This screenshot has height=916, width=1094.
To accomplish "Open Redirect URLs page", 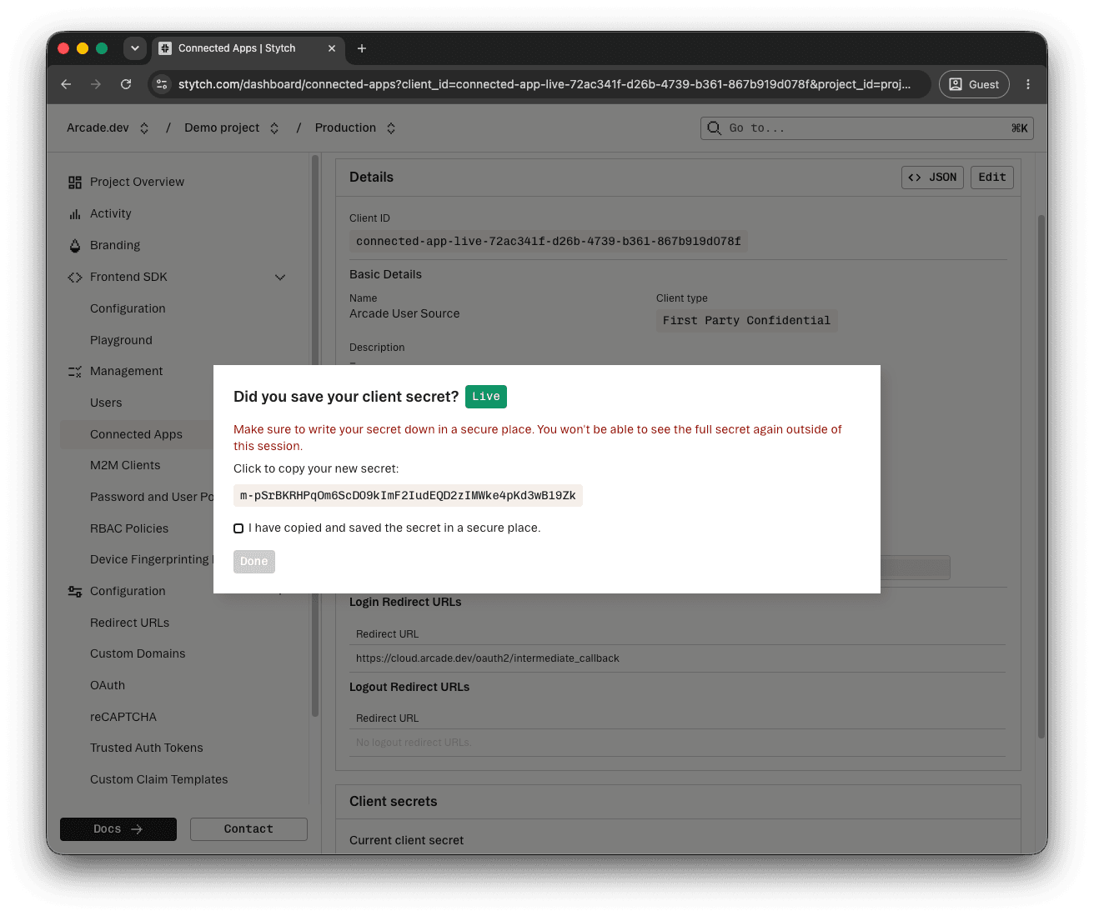I will pyautogui.click(x=129, y=623).
